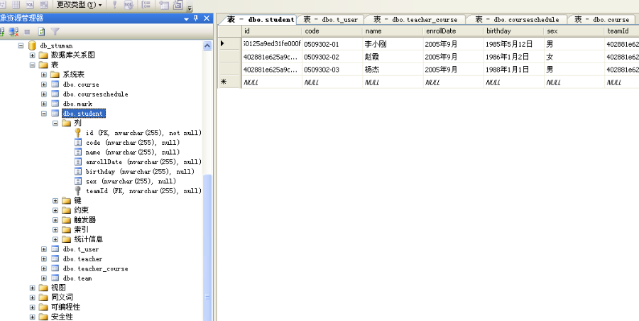Click the Filter funnel icon in Object Explorer
639x321 pixels.
pyautogui.click(x=55, y=31)
